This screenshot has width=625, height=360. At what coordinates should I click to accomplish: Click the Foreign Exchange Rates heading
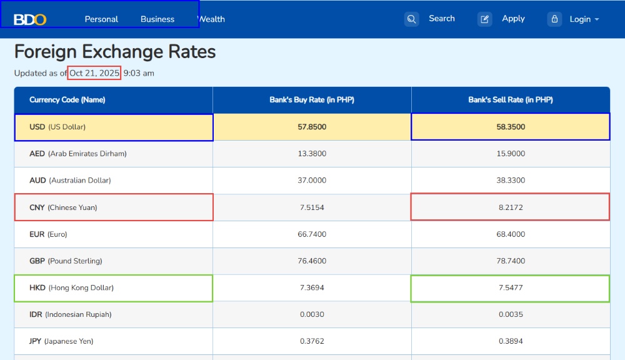(115, 52)
